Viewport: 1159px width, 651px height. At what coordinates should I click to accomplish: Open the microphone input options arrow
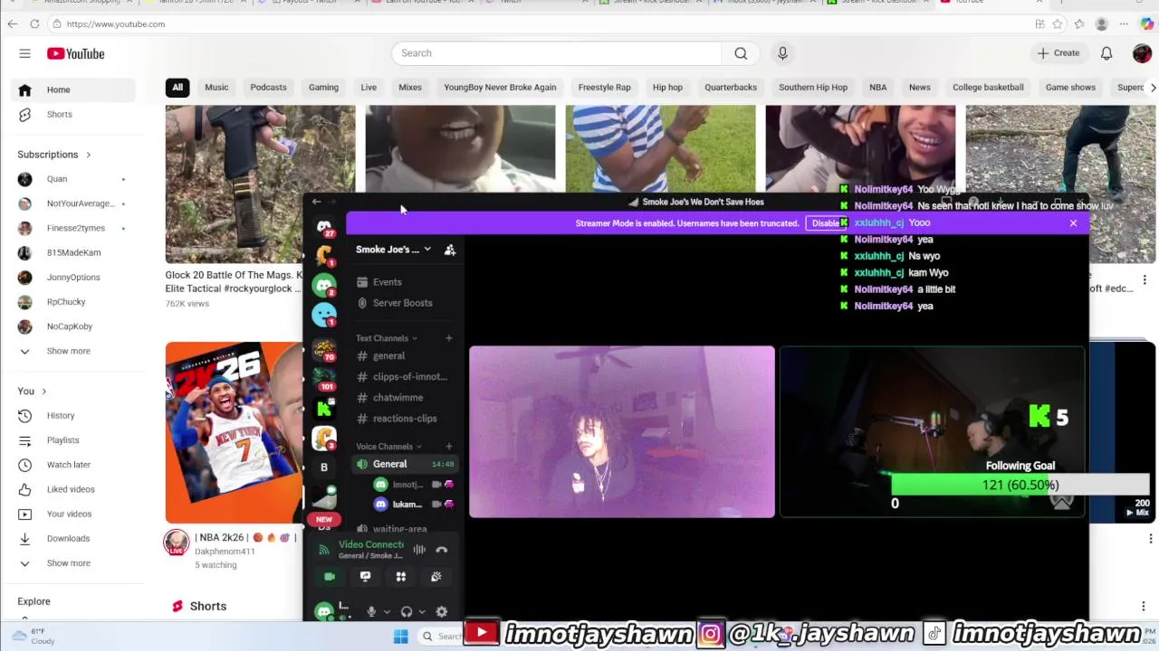click(387, 612)
